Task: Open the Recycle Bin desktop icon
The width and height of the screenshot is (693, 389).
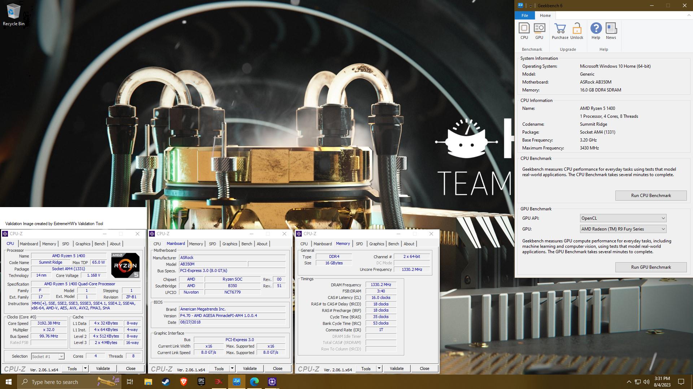Action: point(14,15)
